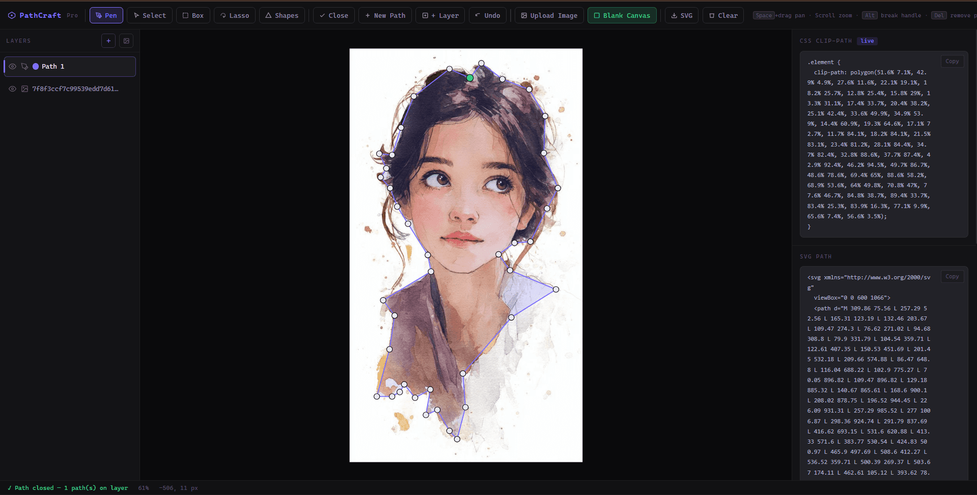Image resolution: width=977 pixels, height=495 pixels.
Task: Select the Path 1 layer name
Action: click(53, 67)
